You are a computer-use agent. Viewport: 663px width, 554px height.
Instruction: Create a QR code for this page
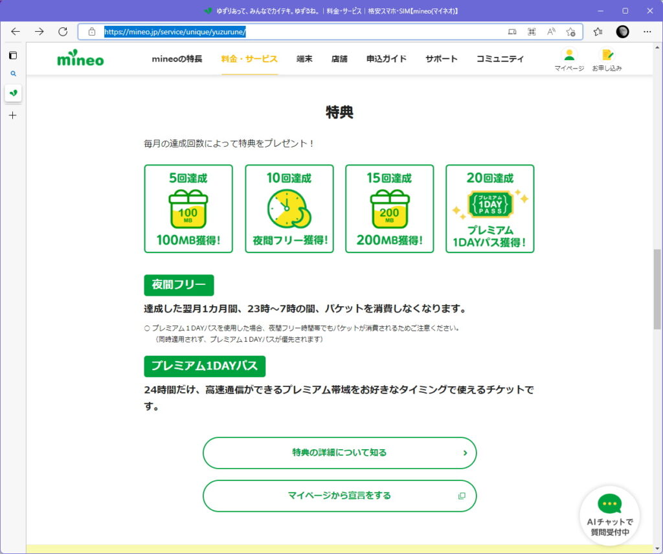(x=532, y=32)
